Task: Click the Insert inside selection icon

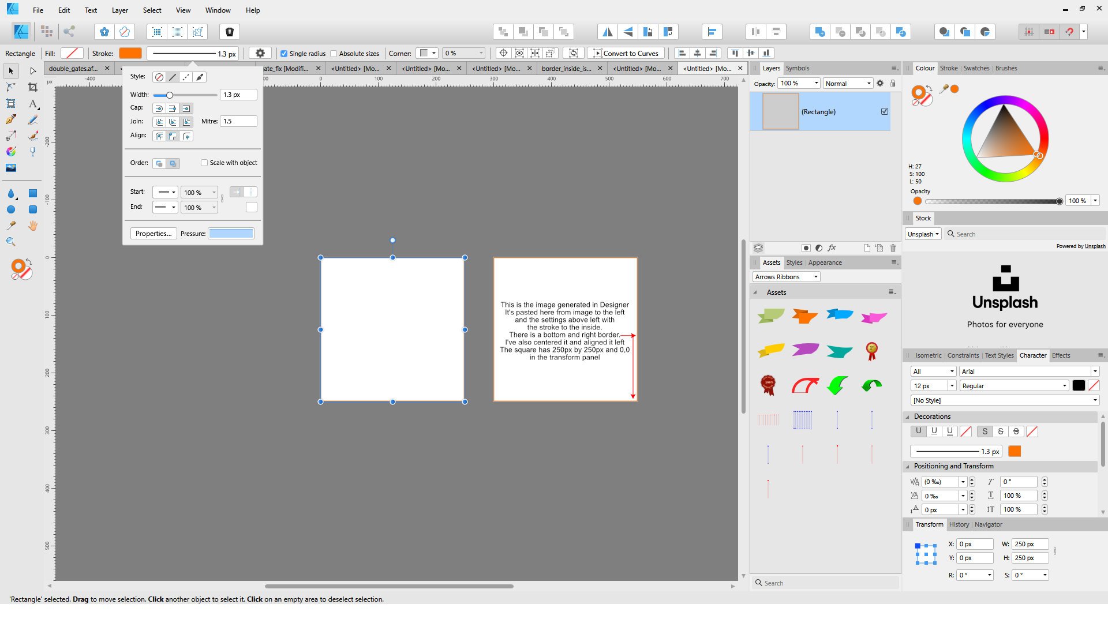Action: (x=985, y=32)
